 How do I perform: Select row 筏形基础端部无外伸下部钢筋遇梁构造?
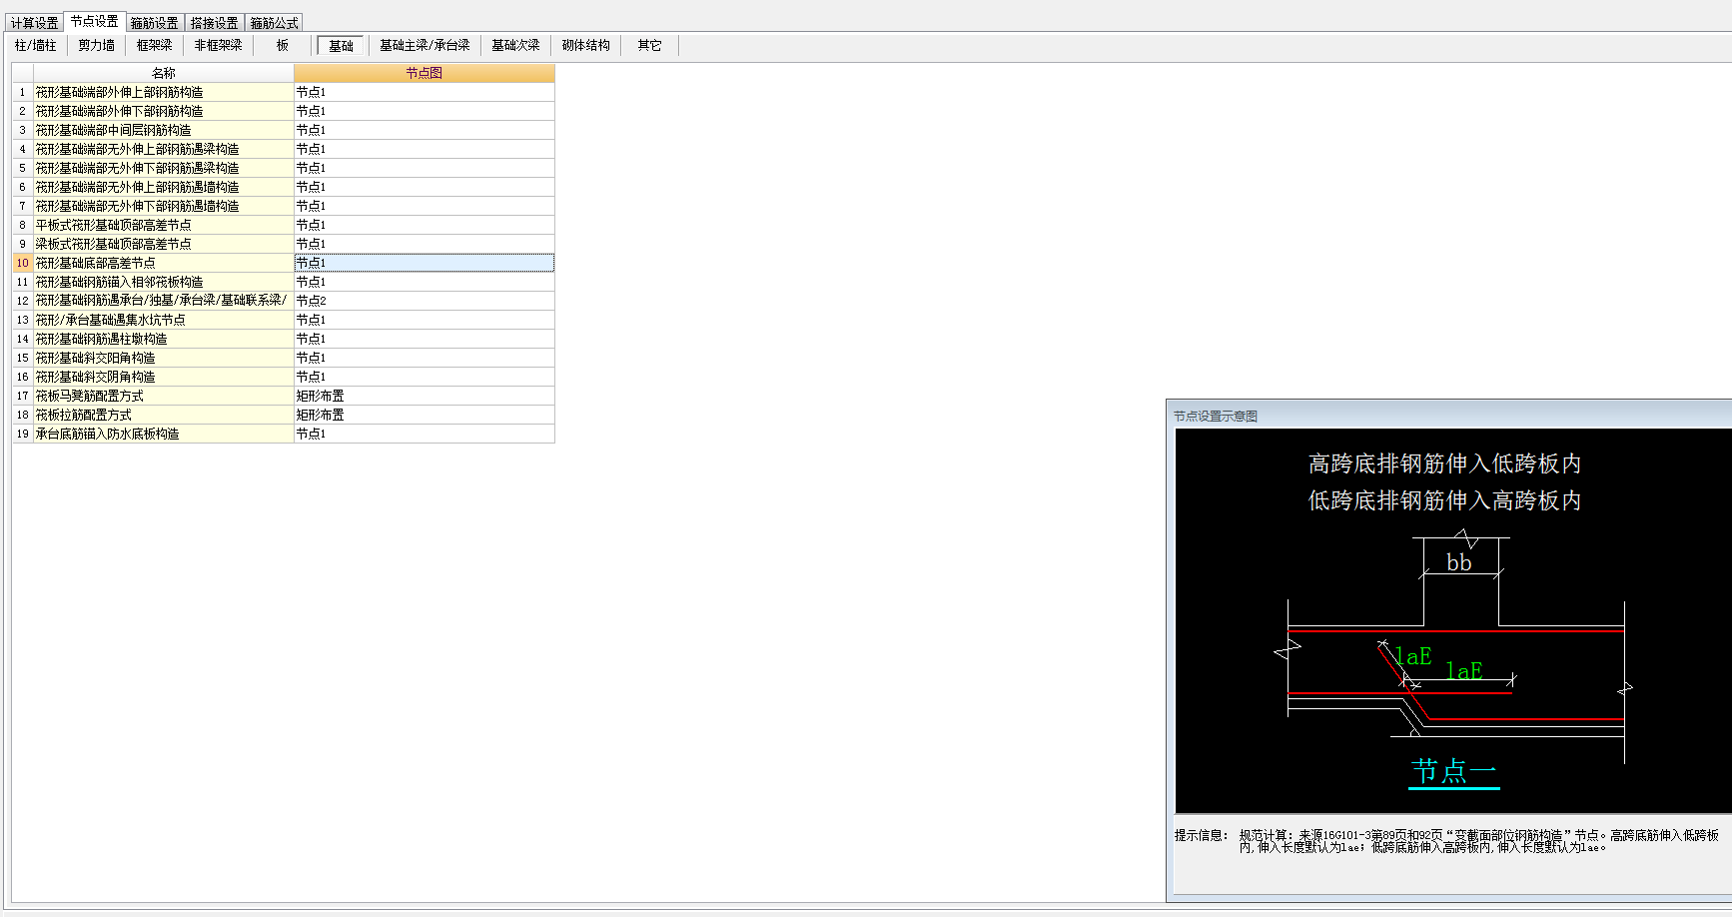click(164, 168)
